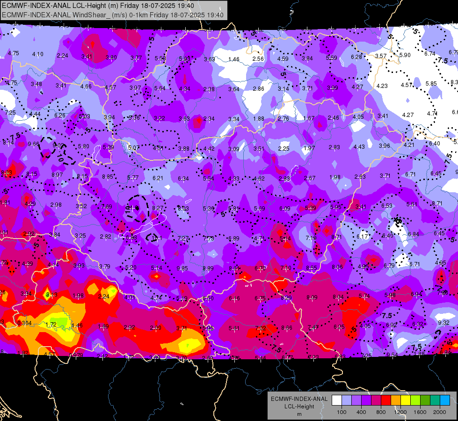Click the 0.304 wind shear value

[24, 323]
